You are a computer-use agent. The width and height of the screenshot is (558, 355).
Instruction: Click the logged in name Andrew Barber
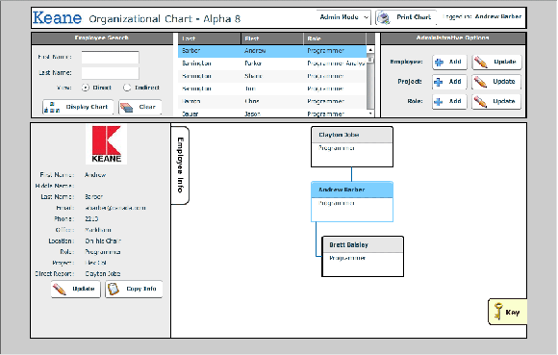pyautogui.click(x=498, y=16)
